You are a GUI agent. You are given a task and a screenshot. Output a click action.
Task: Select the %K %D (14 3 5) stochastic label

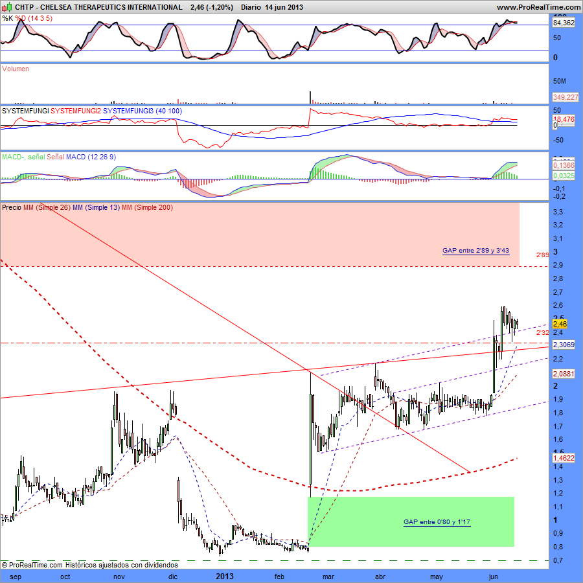pyautogui.click(x=27, y=18)
